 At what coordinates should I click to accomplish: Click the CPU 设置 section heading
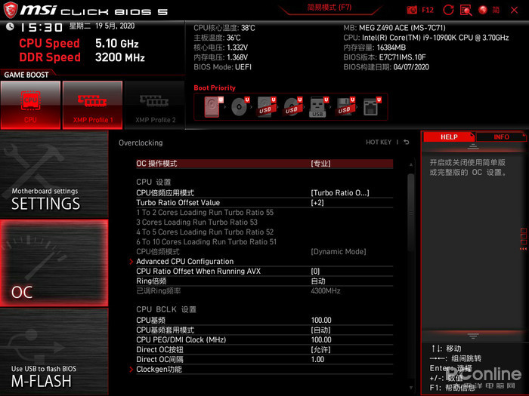(x=153, y=183)
